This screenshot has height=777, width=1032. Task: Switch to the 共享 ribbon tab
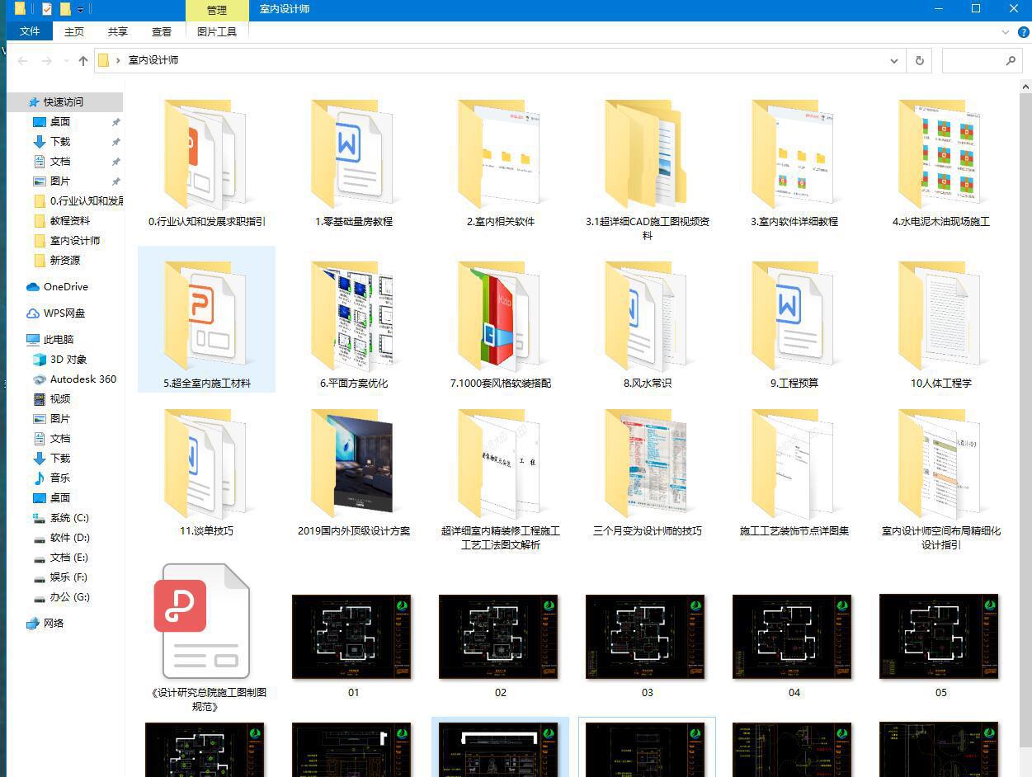tap(118, 31)
